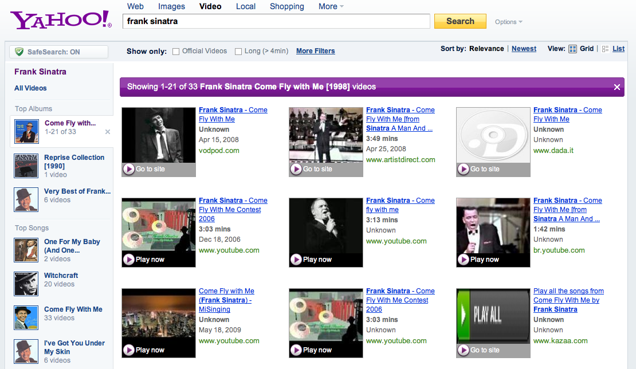
Task: Close the purple 'Showing 1-21 of 33' banner
Action: [617, 87]
